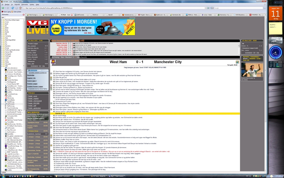Open the Bundesliga odds link

(31, 75)
